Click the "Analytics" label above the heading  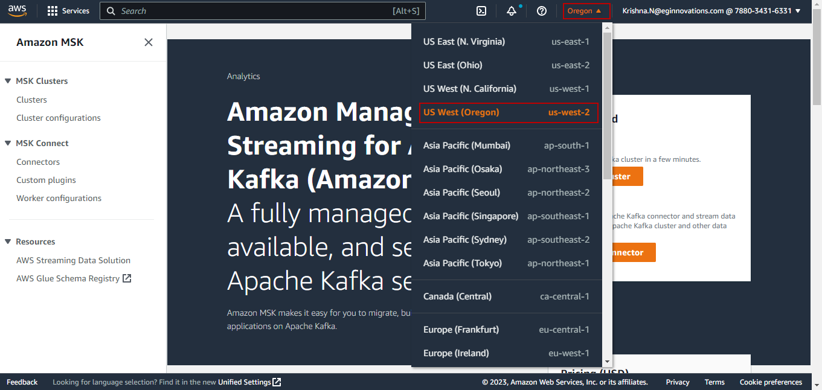(243, 76)
